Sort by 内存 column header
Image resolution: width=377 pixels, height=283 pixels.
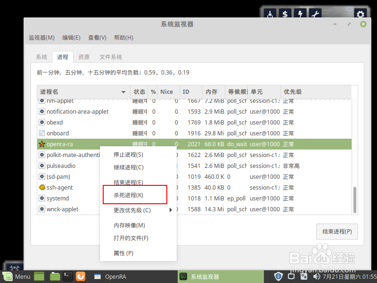tap(213, 92)
